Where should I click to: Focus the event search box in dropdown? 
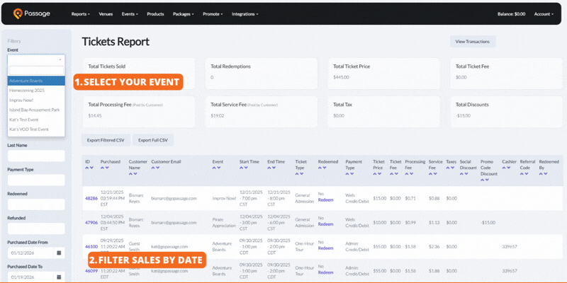36,70
